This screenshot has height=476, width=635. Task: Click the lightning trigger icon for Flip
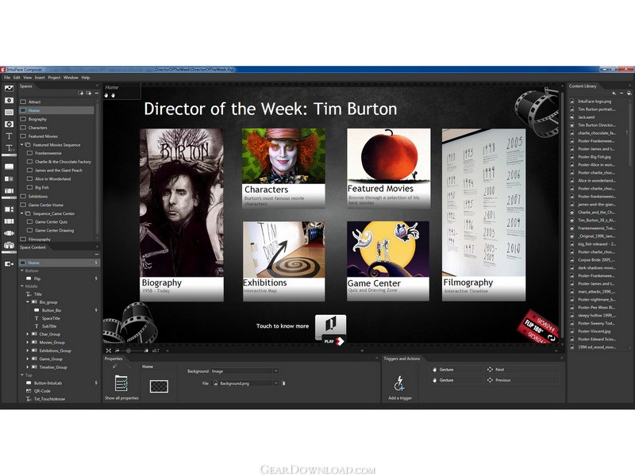pos(96,278)
